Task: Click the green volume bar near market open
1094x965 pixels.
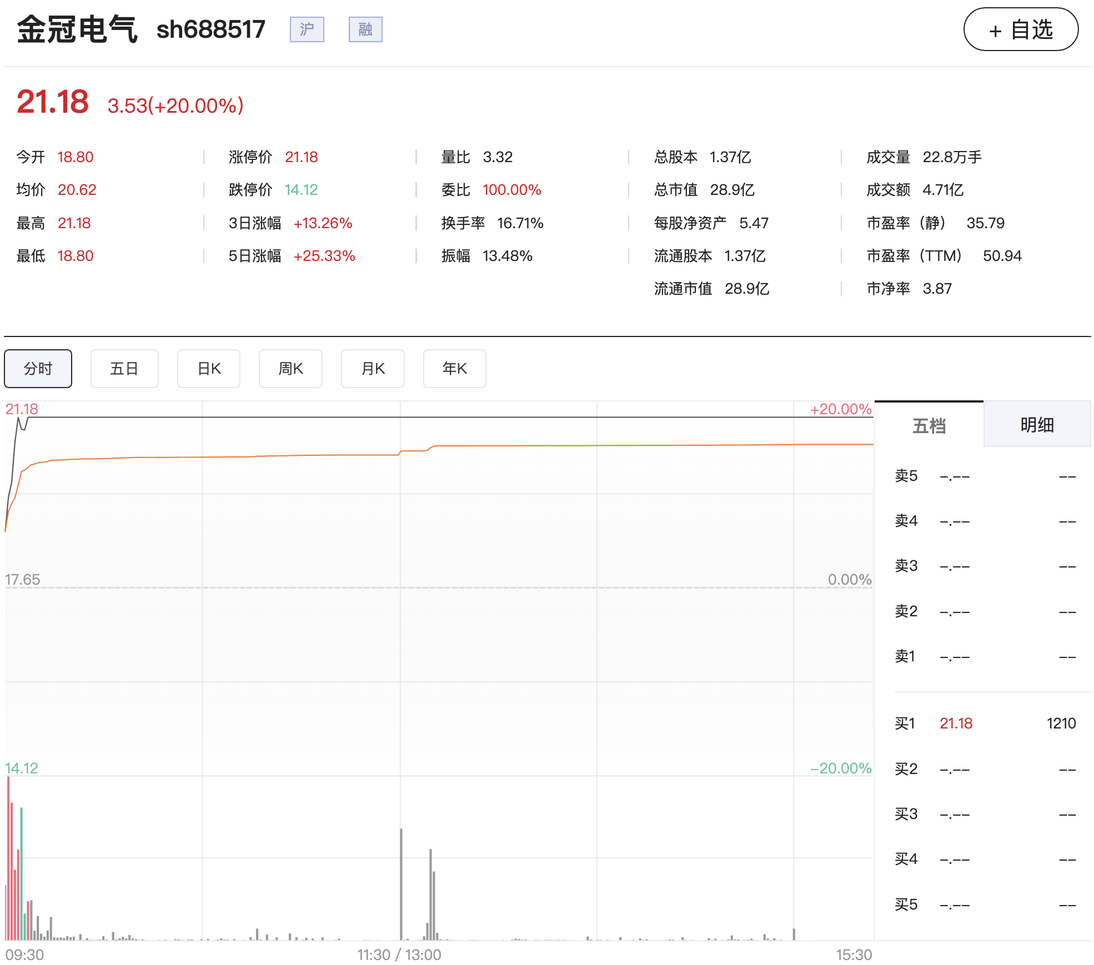Action: point(22,873)
